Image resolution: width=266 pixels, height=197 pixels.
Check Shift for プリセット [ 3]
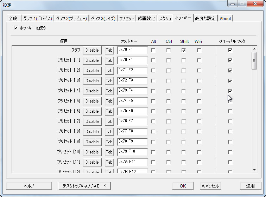184,81
